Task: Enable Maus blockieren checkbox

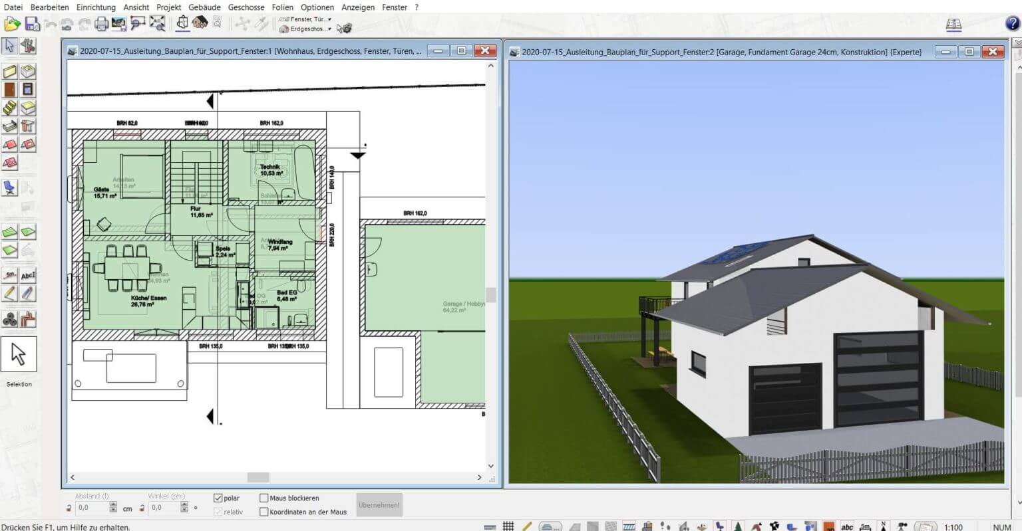Action: 263,498
